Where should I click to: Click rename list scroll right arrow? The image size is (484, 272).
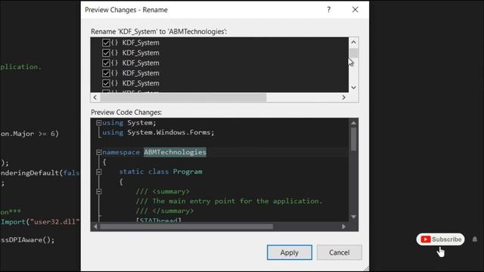click(344, 97)
